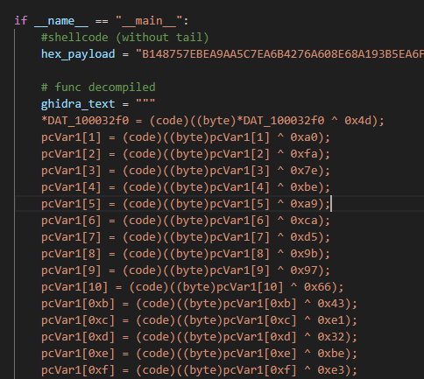Click the pcVar1[10] line with 0x66

point(193,287)
